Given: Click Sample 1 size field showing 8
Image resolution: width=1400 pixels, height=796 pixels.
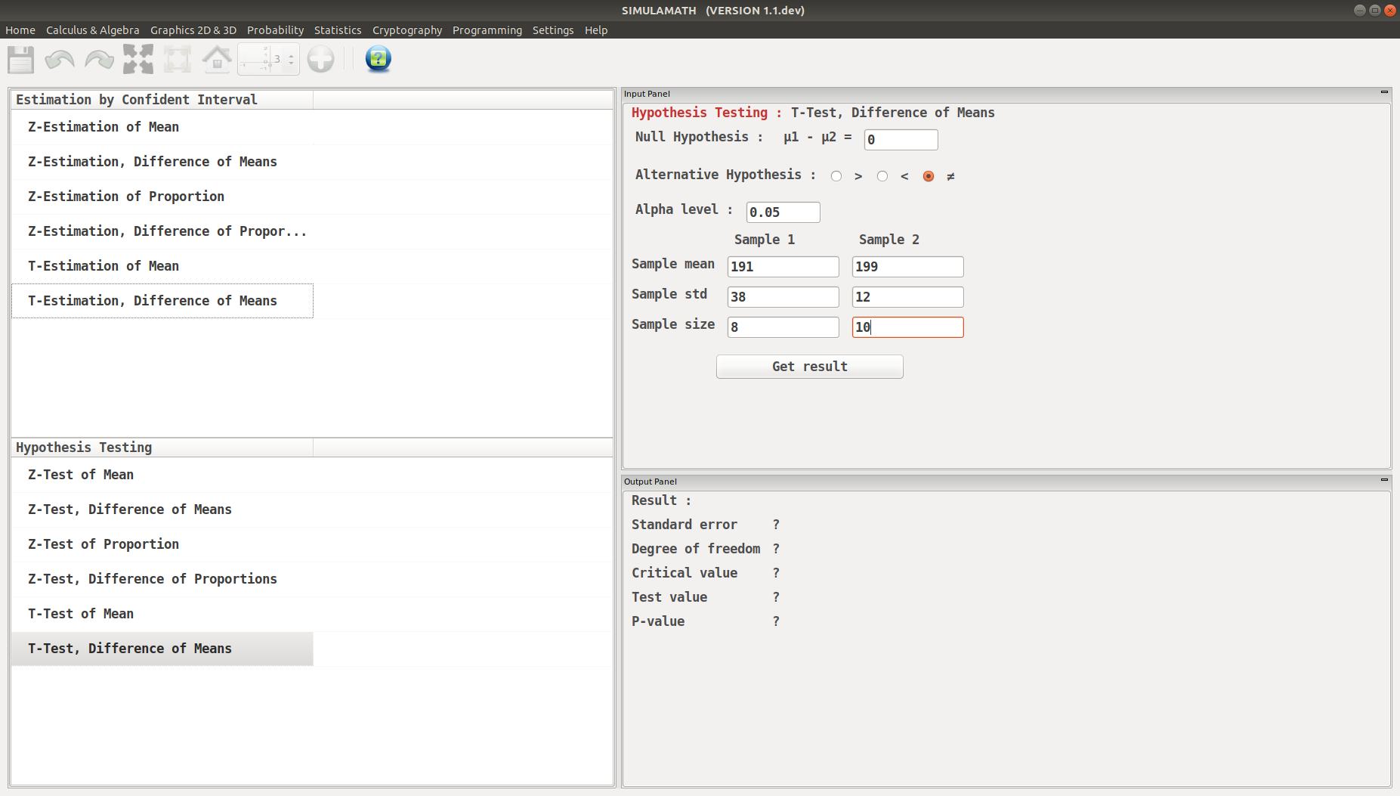Looking at the screenshot, I should click(783, 327).
